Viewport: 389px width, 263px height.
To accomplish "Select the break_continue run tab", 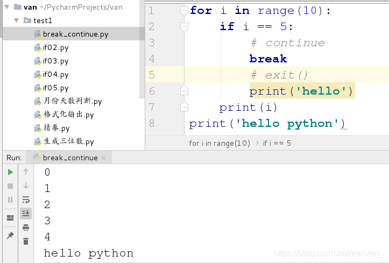I will click(69, 158).
